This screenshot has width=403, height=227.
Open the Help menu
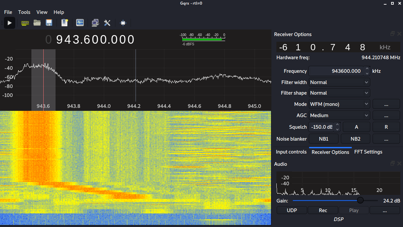[x=59, y=12]
